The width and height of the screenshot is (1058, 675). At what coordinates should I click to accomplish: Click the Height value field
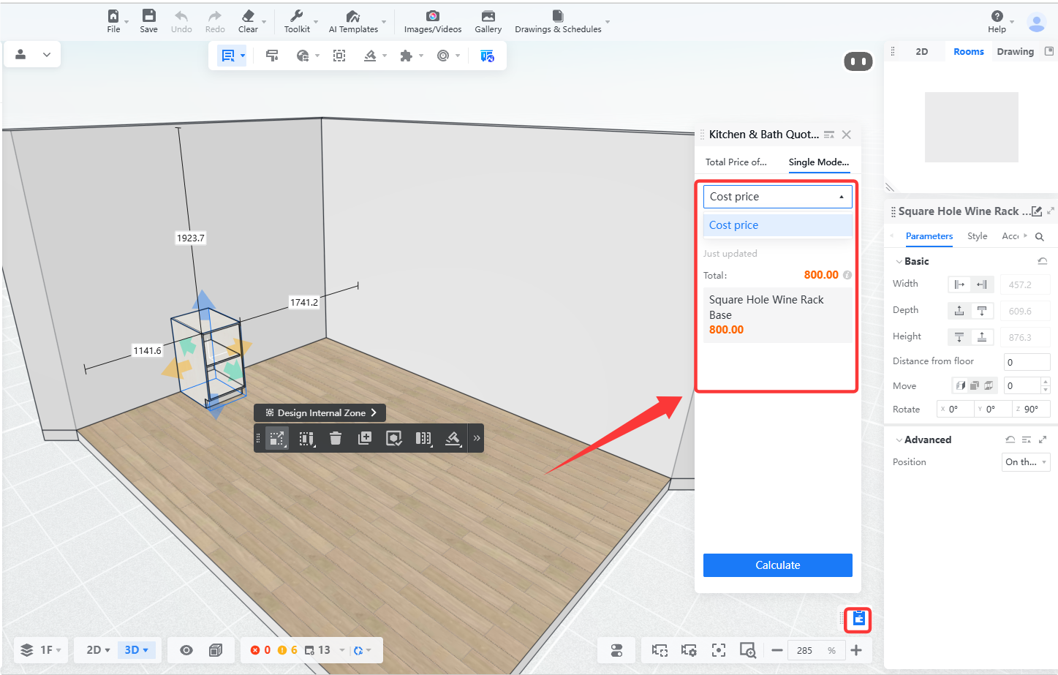pos(1025,337)
